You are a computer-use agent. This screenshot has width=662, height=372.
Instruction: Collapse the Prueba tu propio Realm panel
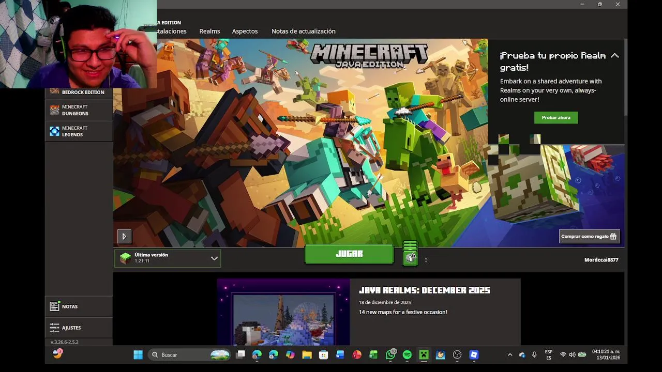(614, 56)
